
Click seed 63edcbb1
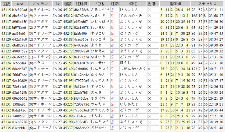(x=20, y=128)
